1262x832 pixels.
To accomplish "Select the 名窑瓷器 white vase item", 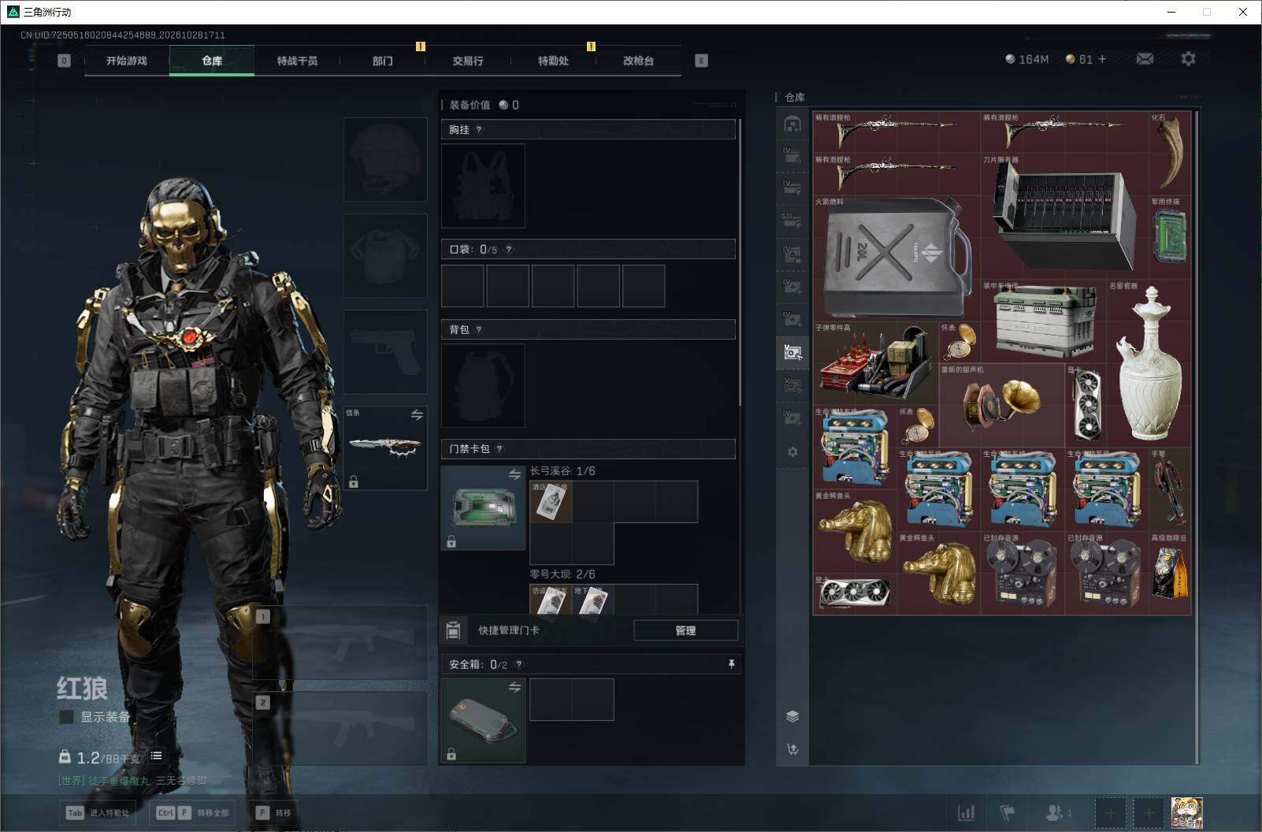I will tap(1149, 364).
